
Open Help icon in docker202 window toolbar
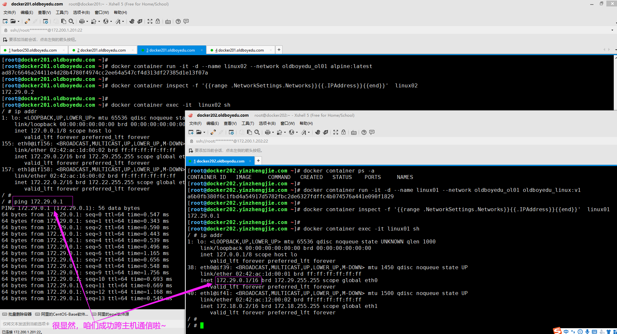(364, 132)
